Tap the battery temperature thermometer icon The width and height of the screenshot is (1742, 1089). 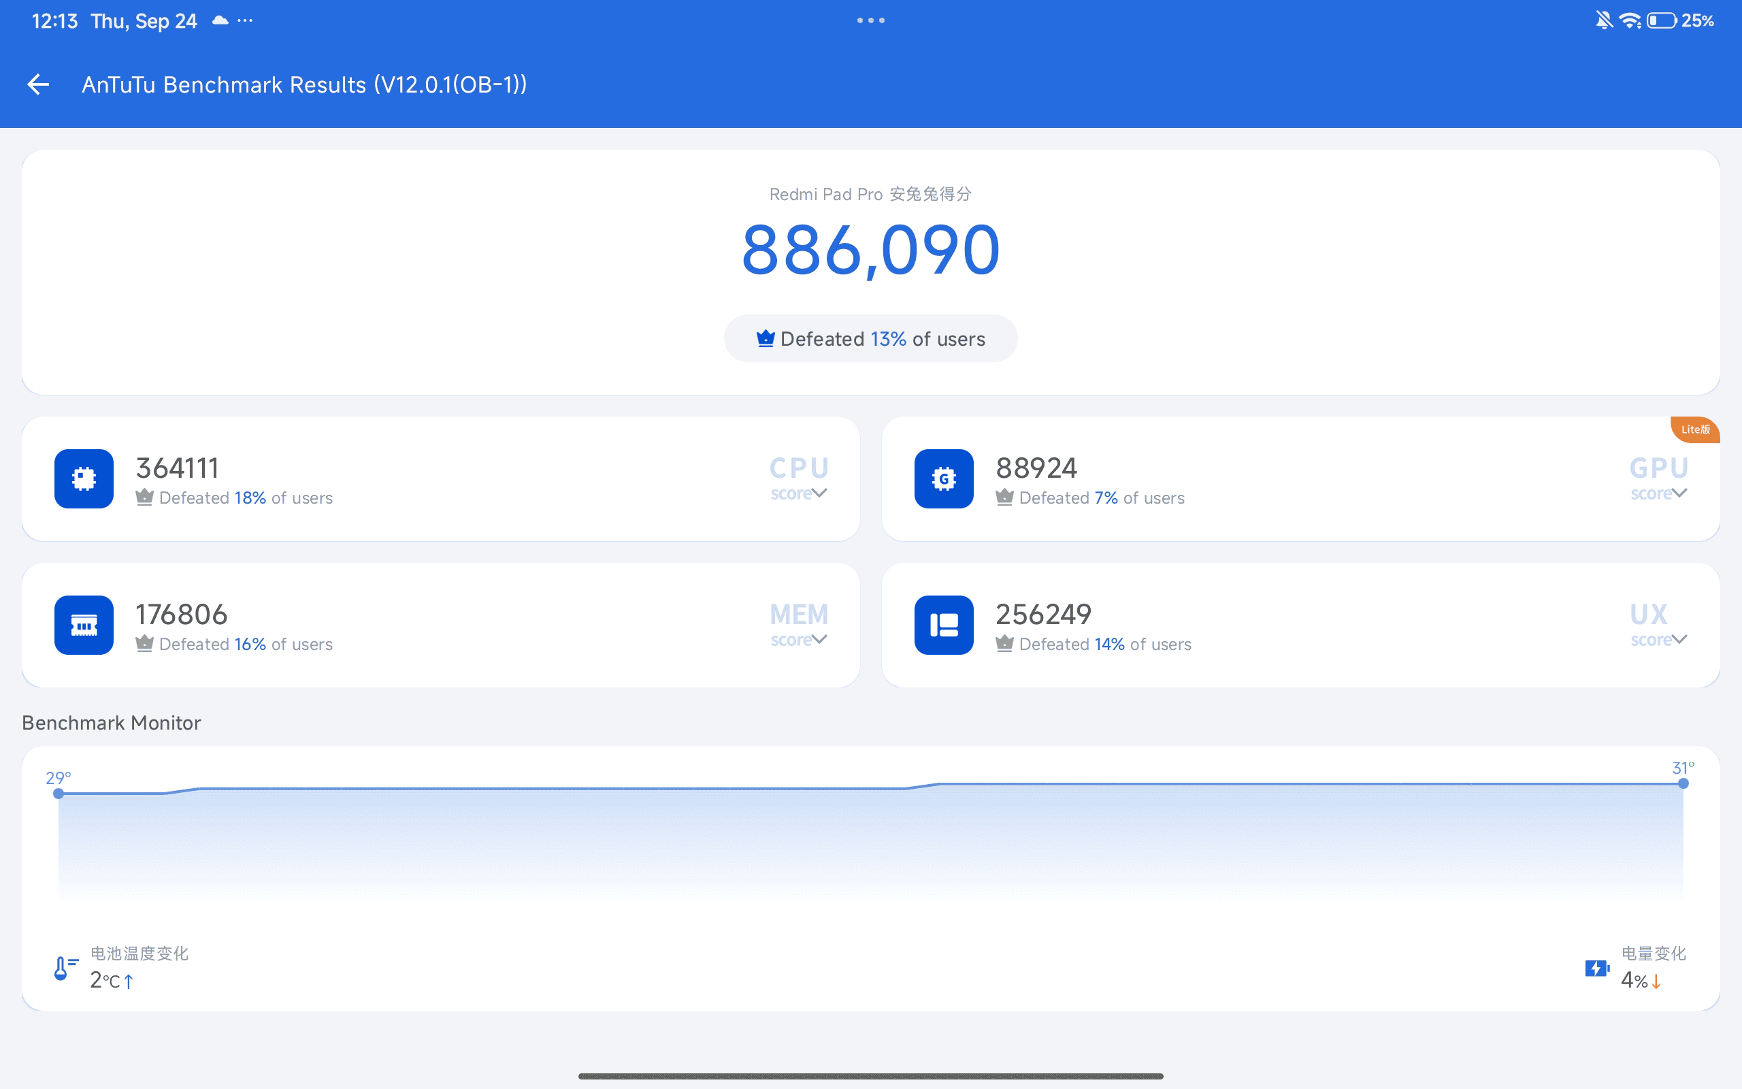coord(65,968)
